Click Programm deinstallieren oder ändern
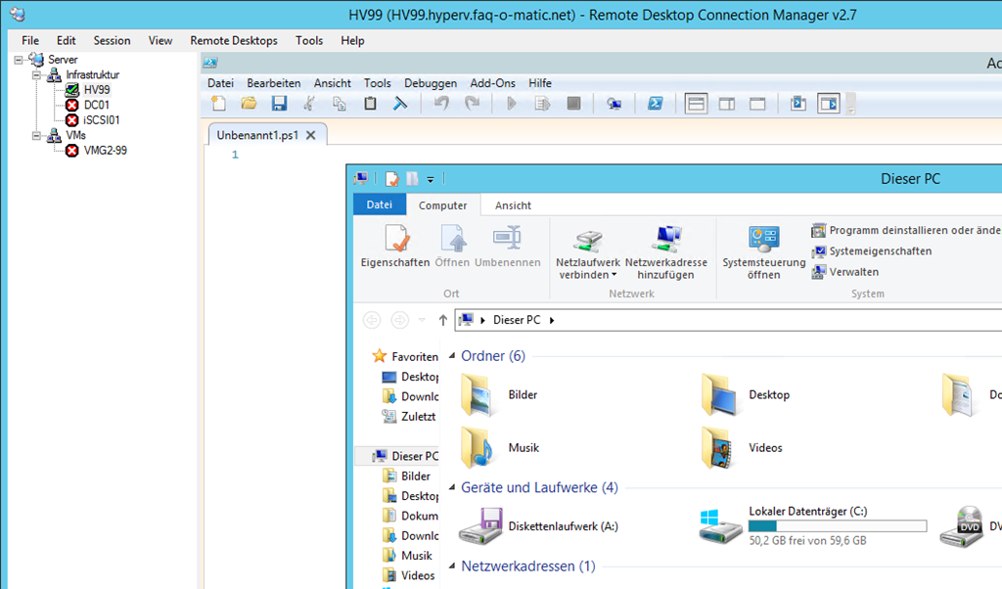Viewport: 1002px width, 589px height. [906, 230]
